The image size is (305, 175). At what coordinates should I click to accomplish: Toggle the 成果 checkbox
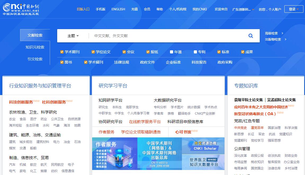coord(243,52)
